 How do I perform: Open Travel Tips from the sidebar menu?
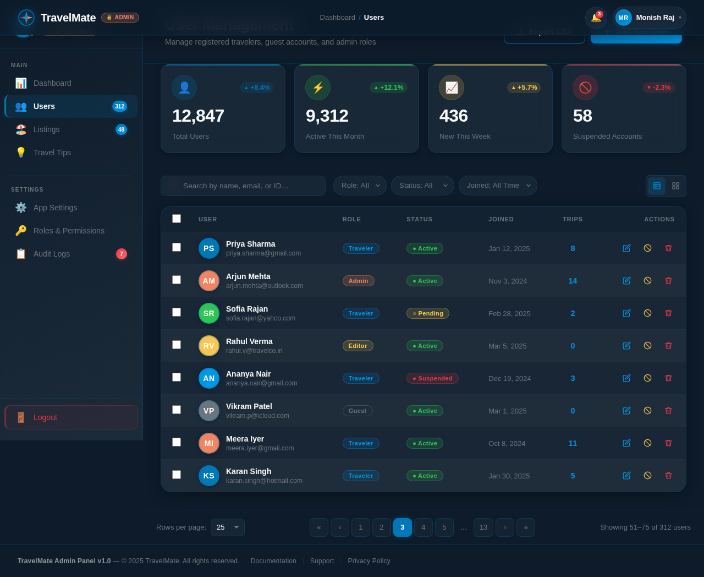(x=52, y=153)
